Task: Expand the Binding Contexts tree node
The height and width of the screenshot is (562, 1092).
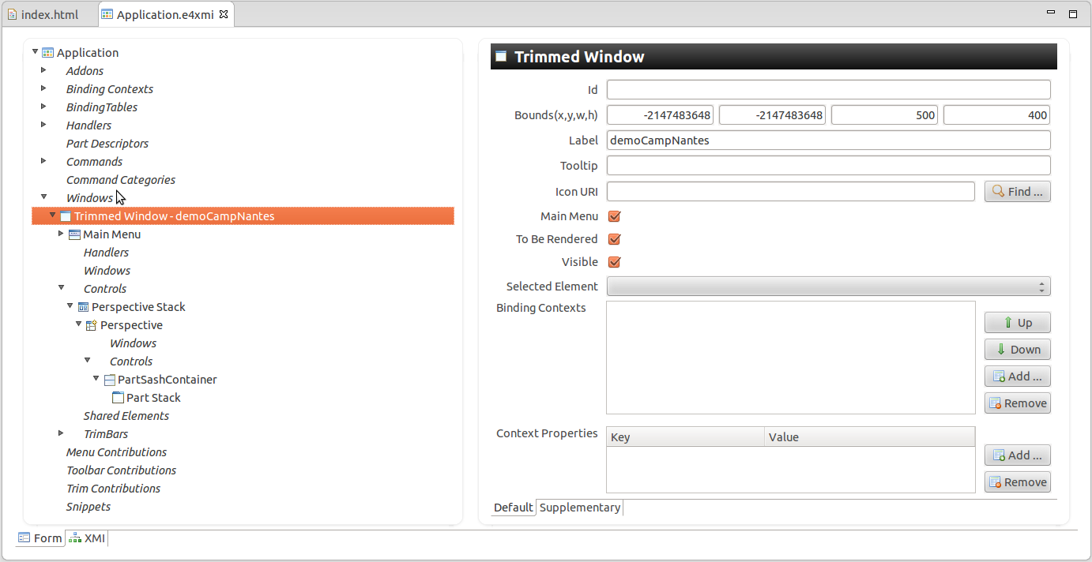Action: click(x=44, y=88)
